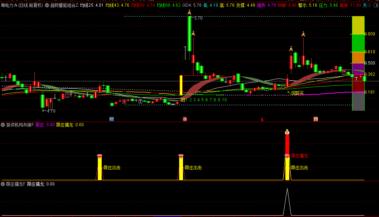Click the 0.382 Fibonacci level label

(370, 74)
